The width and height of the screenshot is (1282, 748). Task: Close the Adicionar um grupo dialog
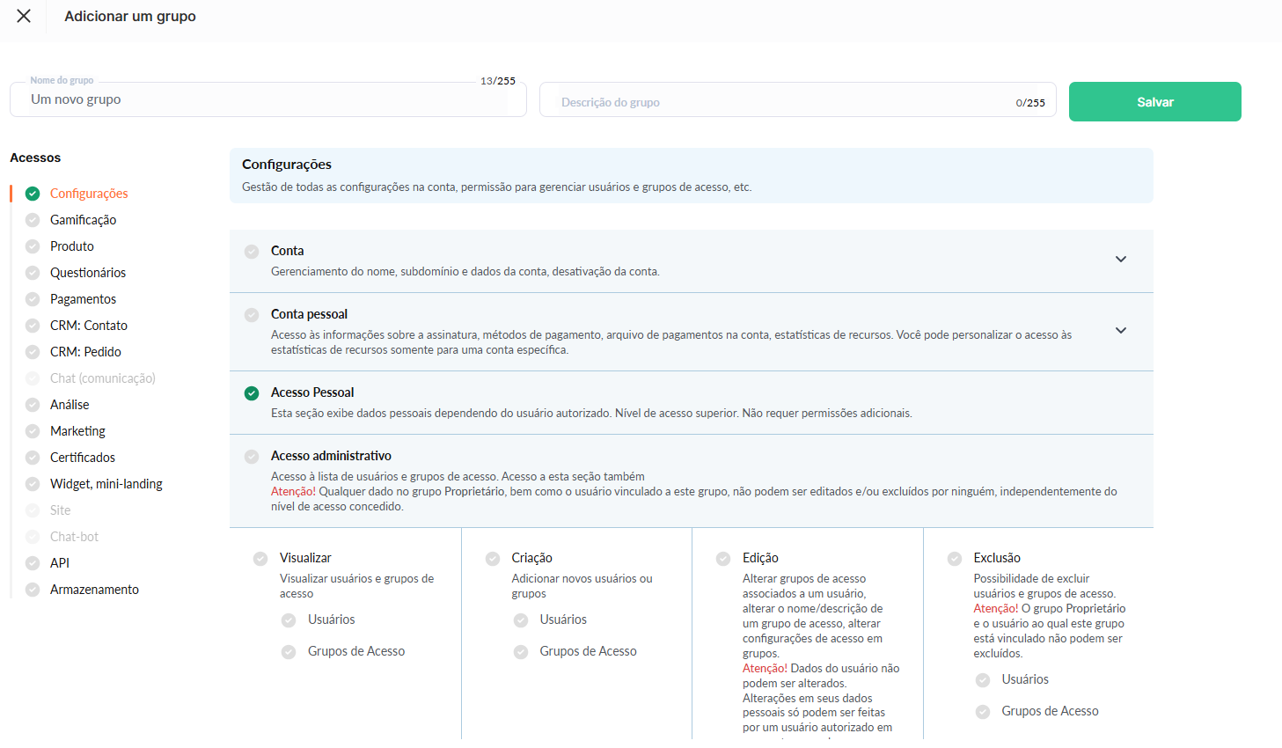click(x=24, y=16)
